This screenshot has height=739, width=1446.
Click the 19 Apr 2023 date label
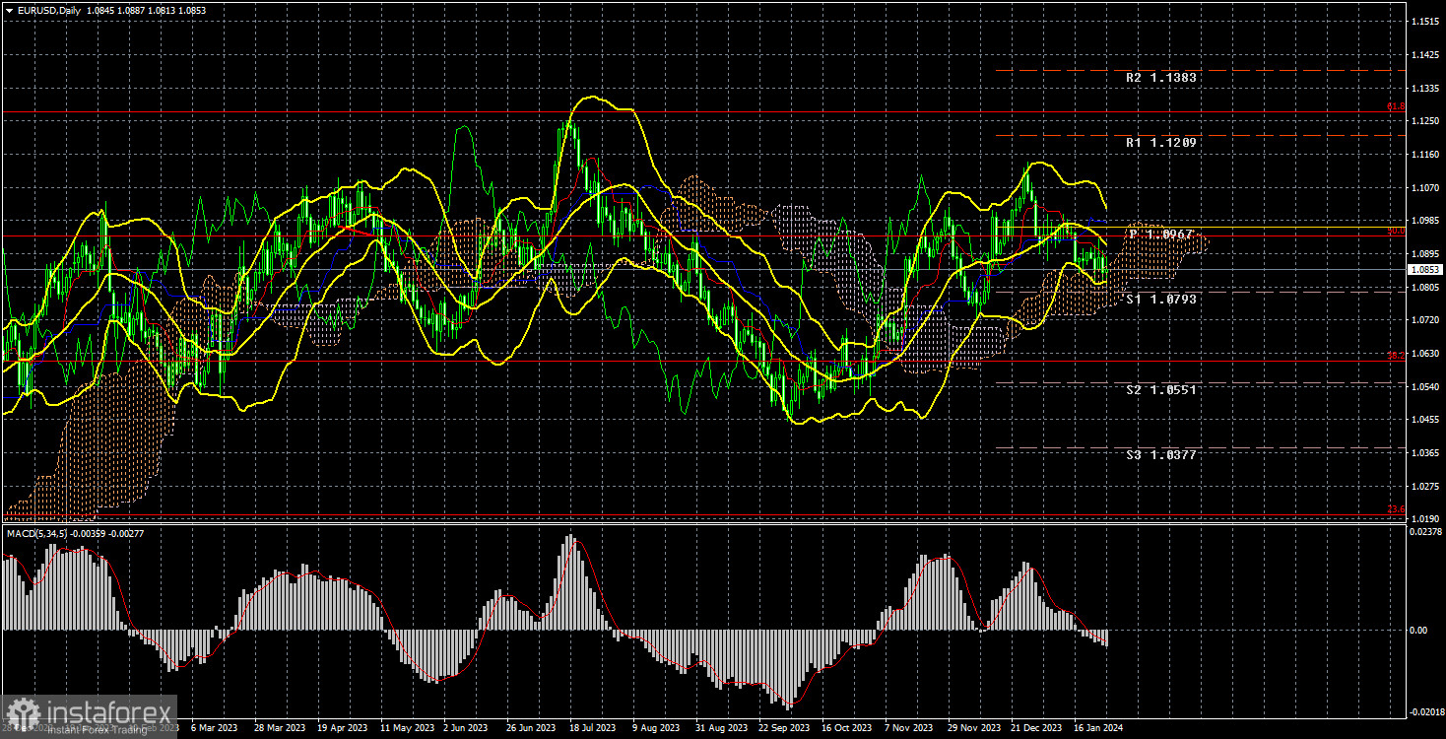[343, 728]
